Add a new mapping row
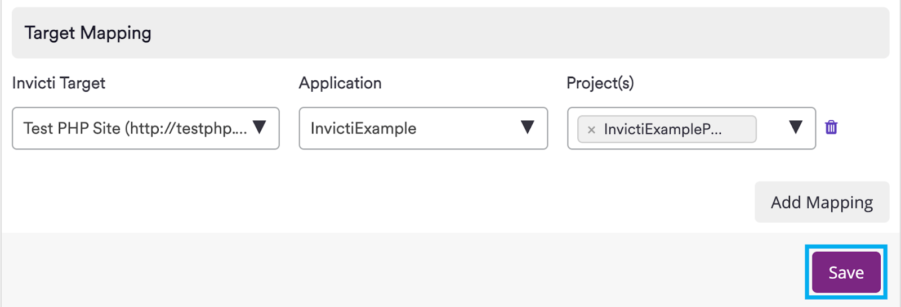This screenshot has width=901, height=307. (822, 202)
